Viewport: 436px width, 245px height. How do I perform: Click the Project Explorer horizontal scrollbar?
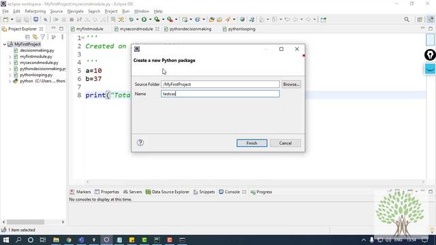coord(25,222)
